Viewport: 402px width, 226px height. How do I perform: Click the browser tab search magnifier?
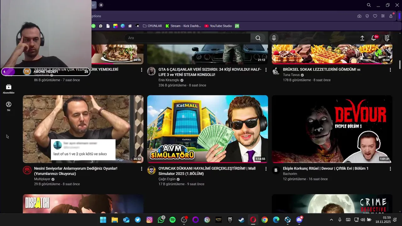[369, 5]
